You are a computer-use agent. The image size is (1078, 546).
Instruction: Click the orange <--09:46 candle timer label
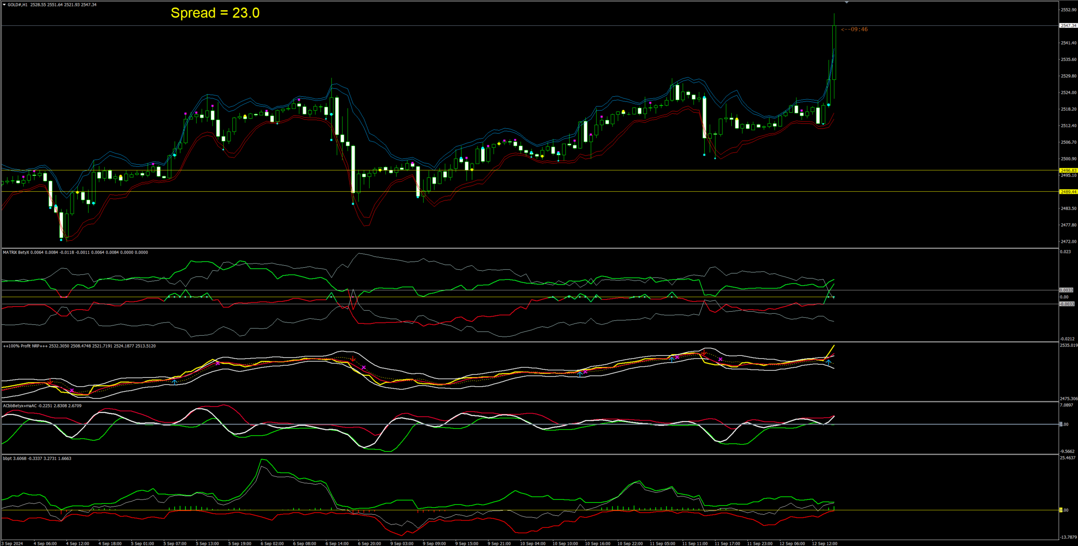click(854, 29)
